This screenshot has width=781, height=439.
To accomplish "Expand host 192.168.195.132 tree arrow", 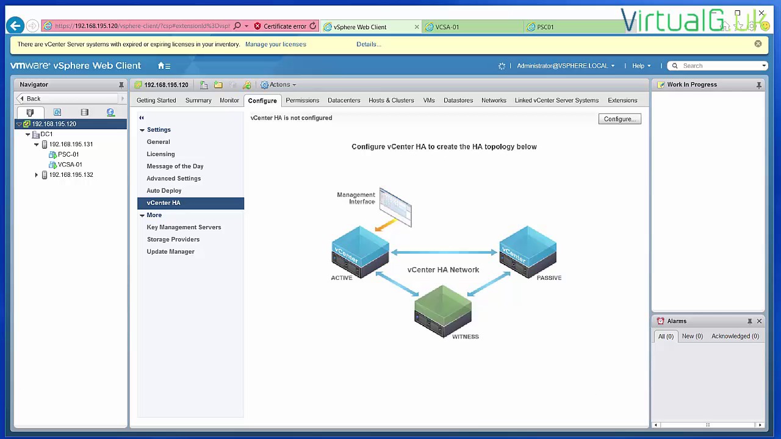I will (x=36, y=175).
